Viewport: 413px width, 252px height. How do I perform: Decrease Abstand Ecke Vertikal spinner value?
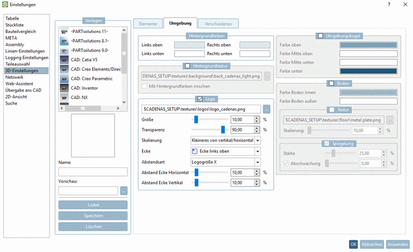coord(257,184)
